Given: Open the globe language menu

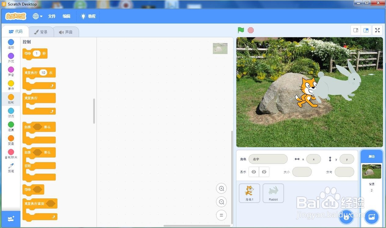Looking at the screenshot, I should tap(37, 16).
